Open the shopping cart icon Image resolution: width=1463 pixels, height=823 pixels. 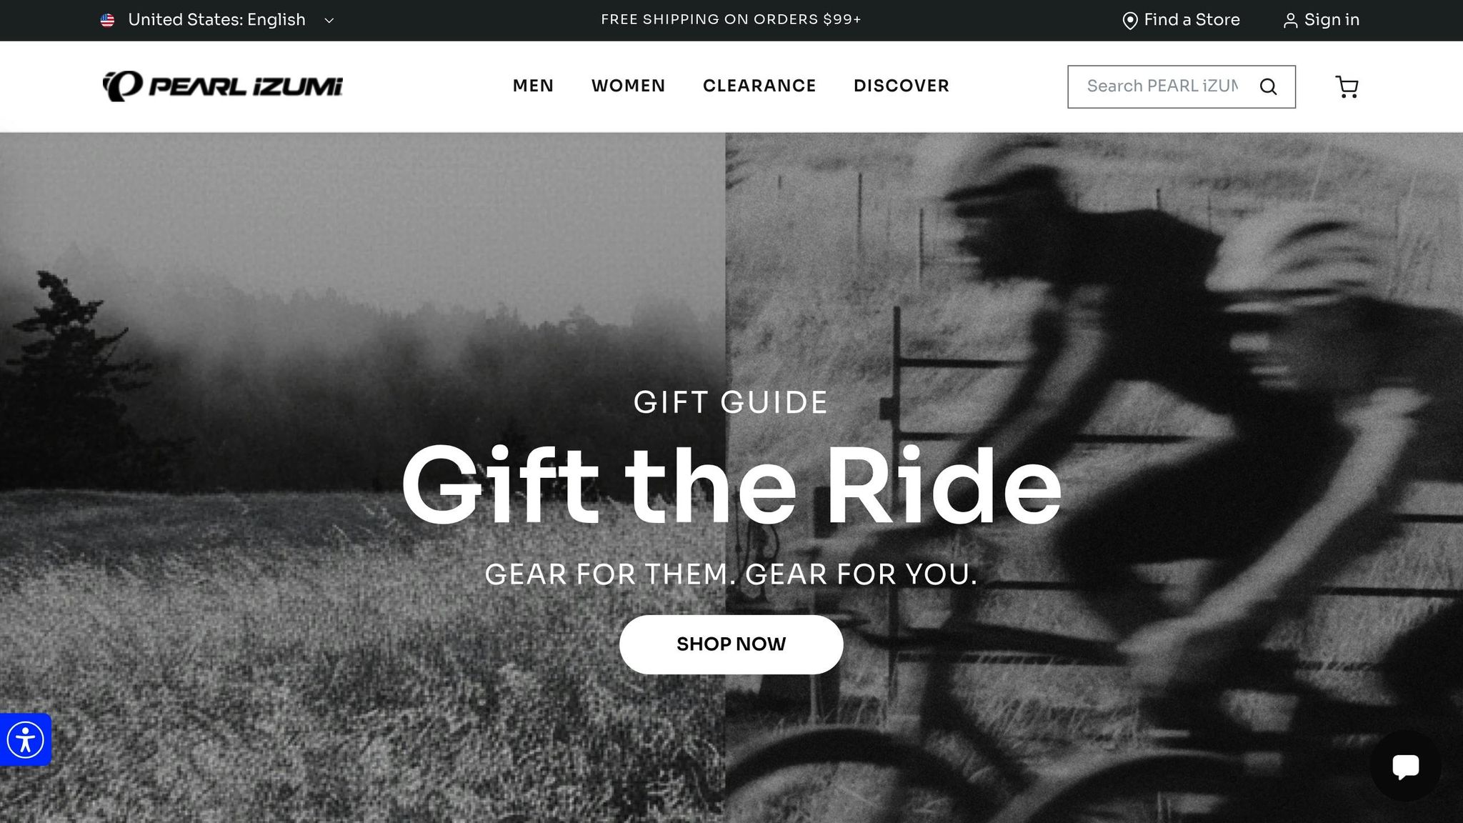click(1347, 87)
